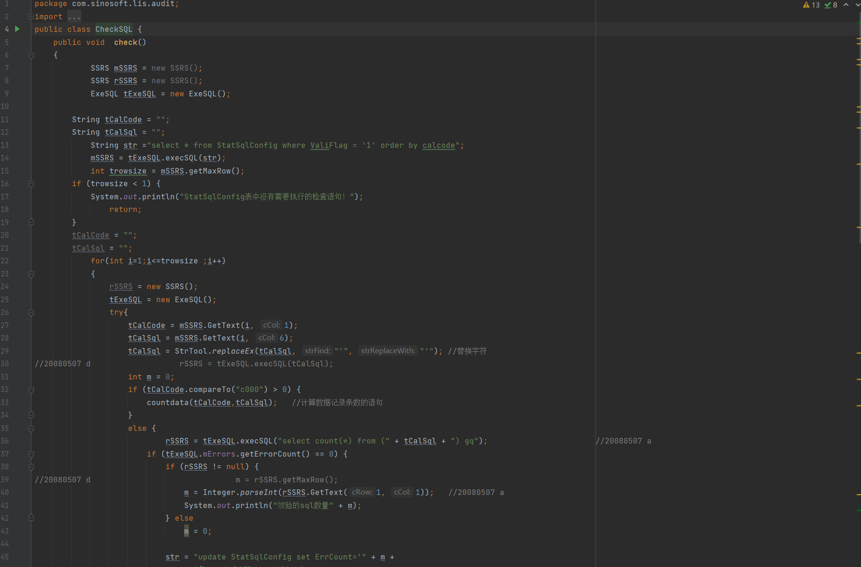Viewport: 861px width, 567px height.
Task: Fold the if (rSSRS != null) block
Action: 31,467
